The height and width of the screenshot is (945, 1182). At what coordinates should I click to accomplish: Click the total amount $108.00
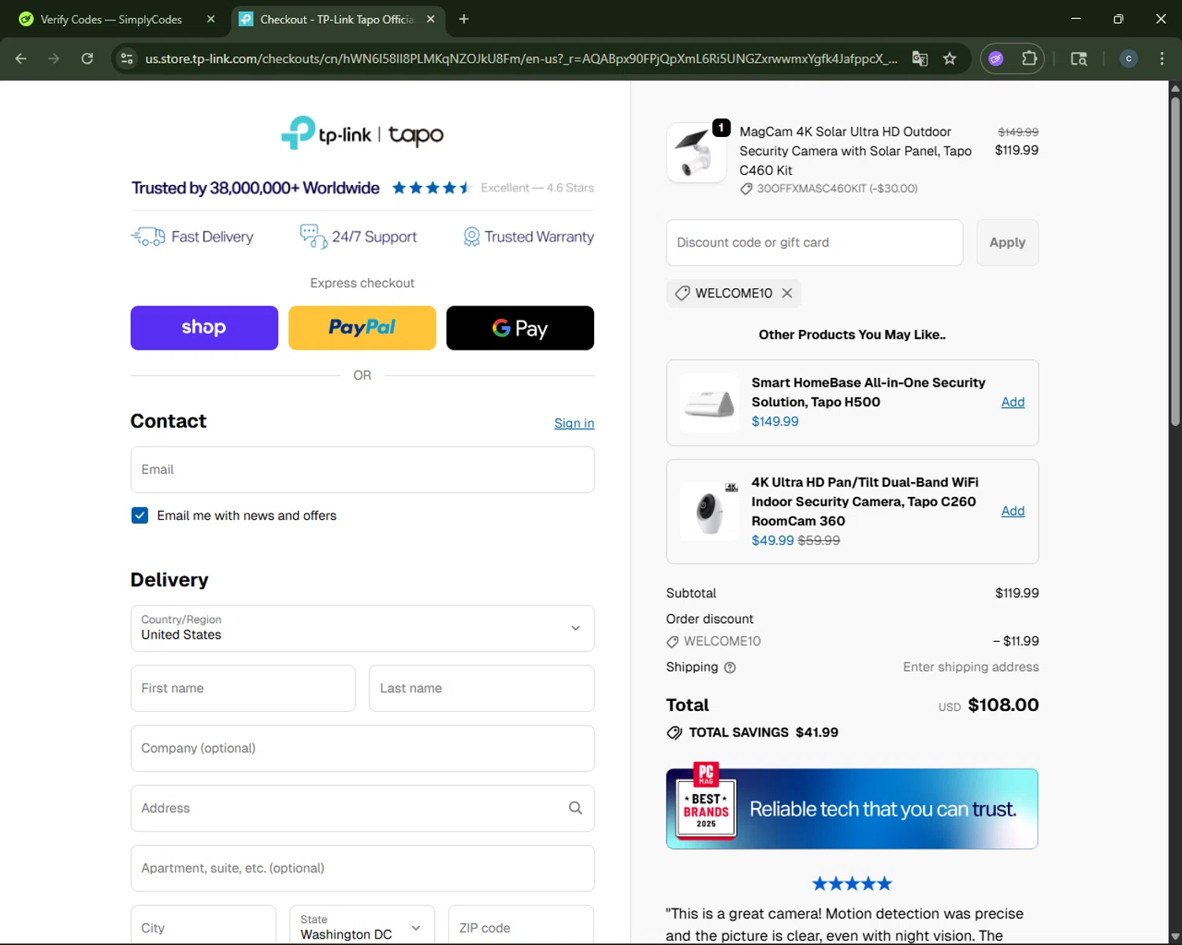1003,705
